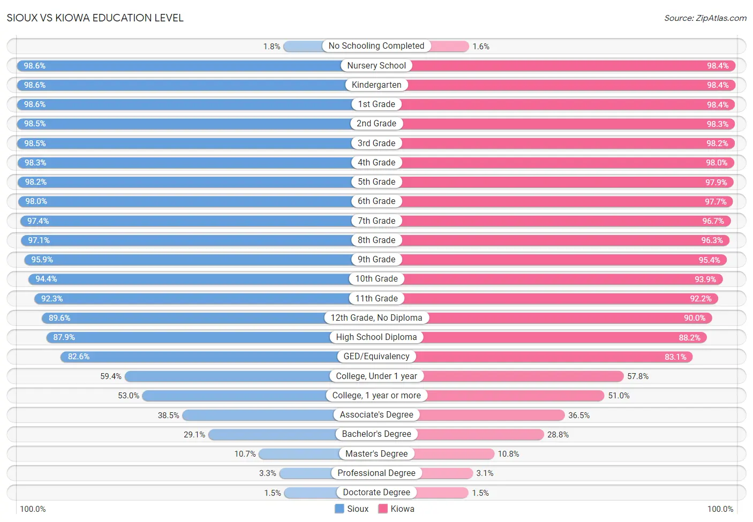Viewport: 753px width, 522px height.
Task: Click the blue Sioux legend swatch
Action: tap(339, 509)
